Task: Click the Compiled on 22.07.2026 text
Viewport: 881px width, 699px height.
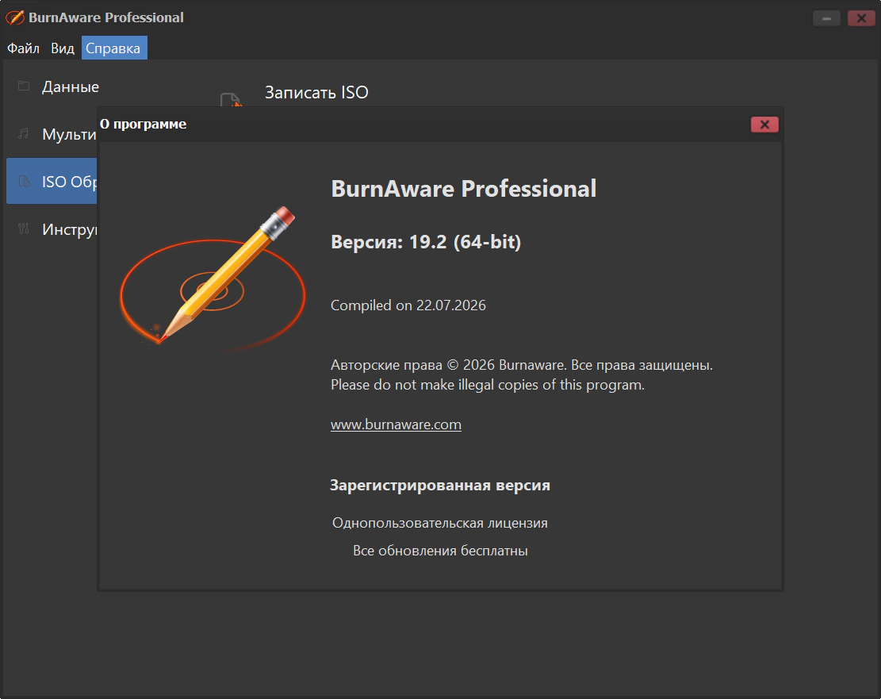Action: [x=408, y=305]
